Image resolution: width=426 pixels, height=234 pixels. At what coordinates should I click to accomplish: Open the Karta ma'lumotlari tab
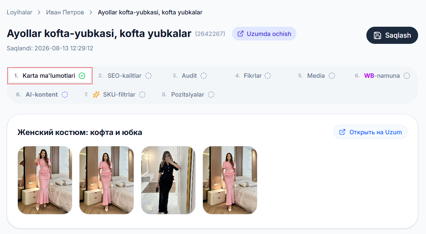(x=50, y=76)
